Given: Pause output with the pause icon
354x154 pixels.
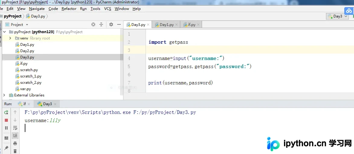Looking at the screenshot, I should (6, 128).
